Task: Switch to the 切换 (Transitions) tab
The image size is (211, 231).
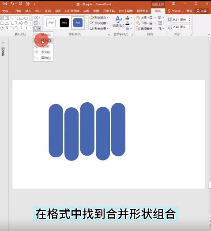Action: click(48, 11)
